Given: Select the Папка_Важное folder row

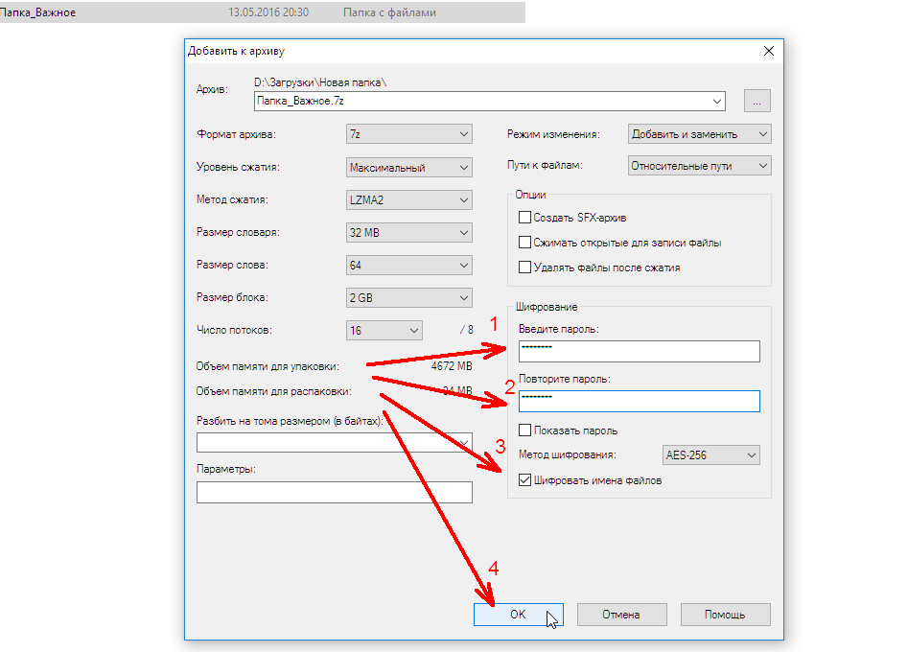Looking at the screenshot, I should point(263,12).
